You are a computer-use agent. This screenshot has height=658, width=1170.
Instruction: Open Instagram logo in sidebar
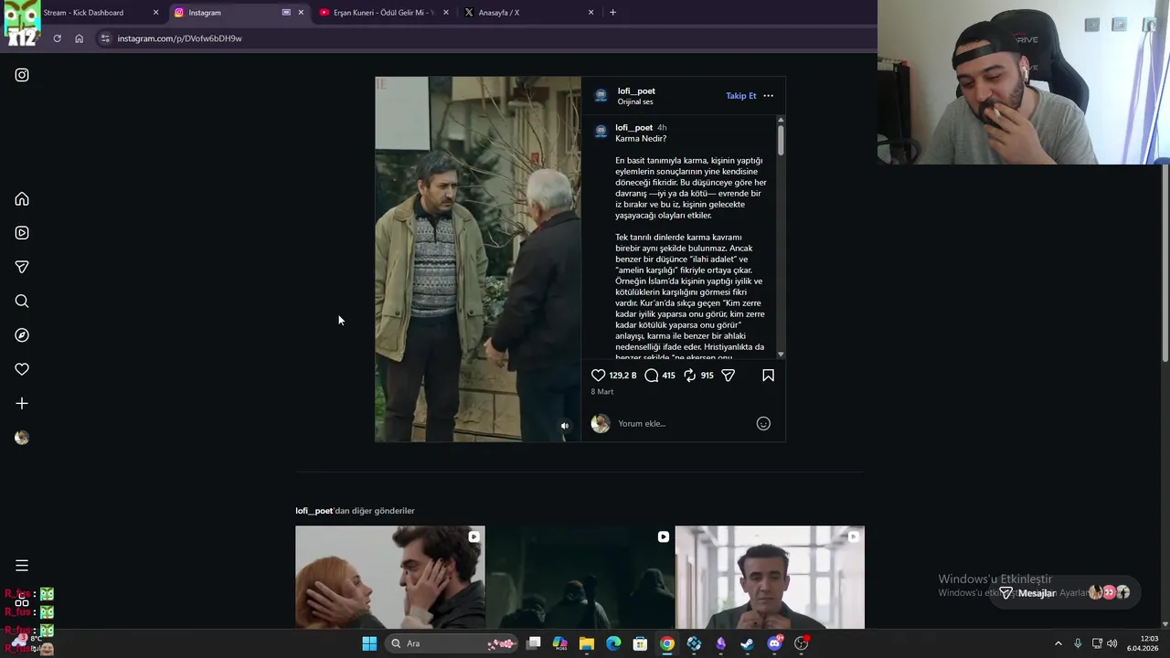[x=22, y=75]
